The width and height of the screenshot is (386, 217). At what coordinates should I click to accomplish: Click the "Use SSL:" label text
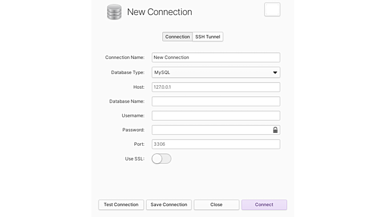[134, 159]
